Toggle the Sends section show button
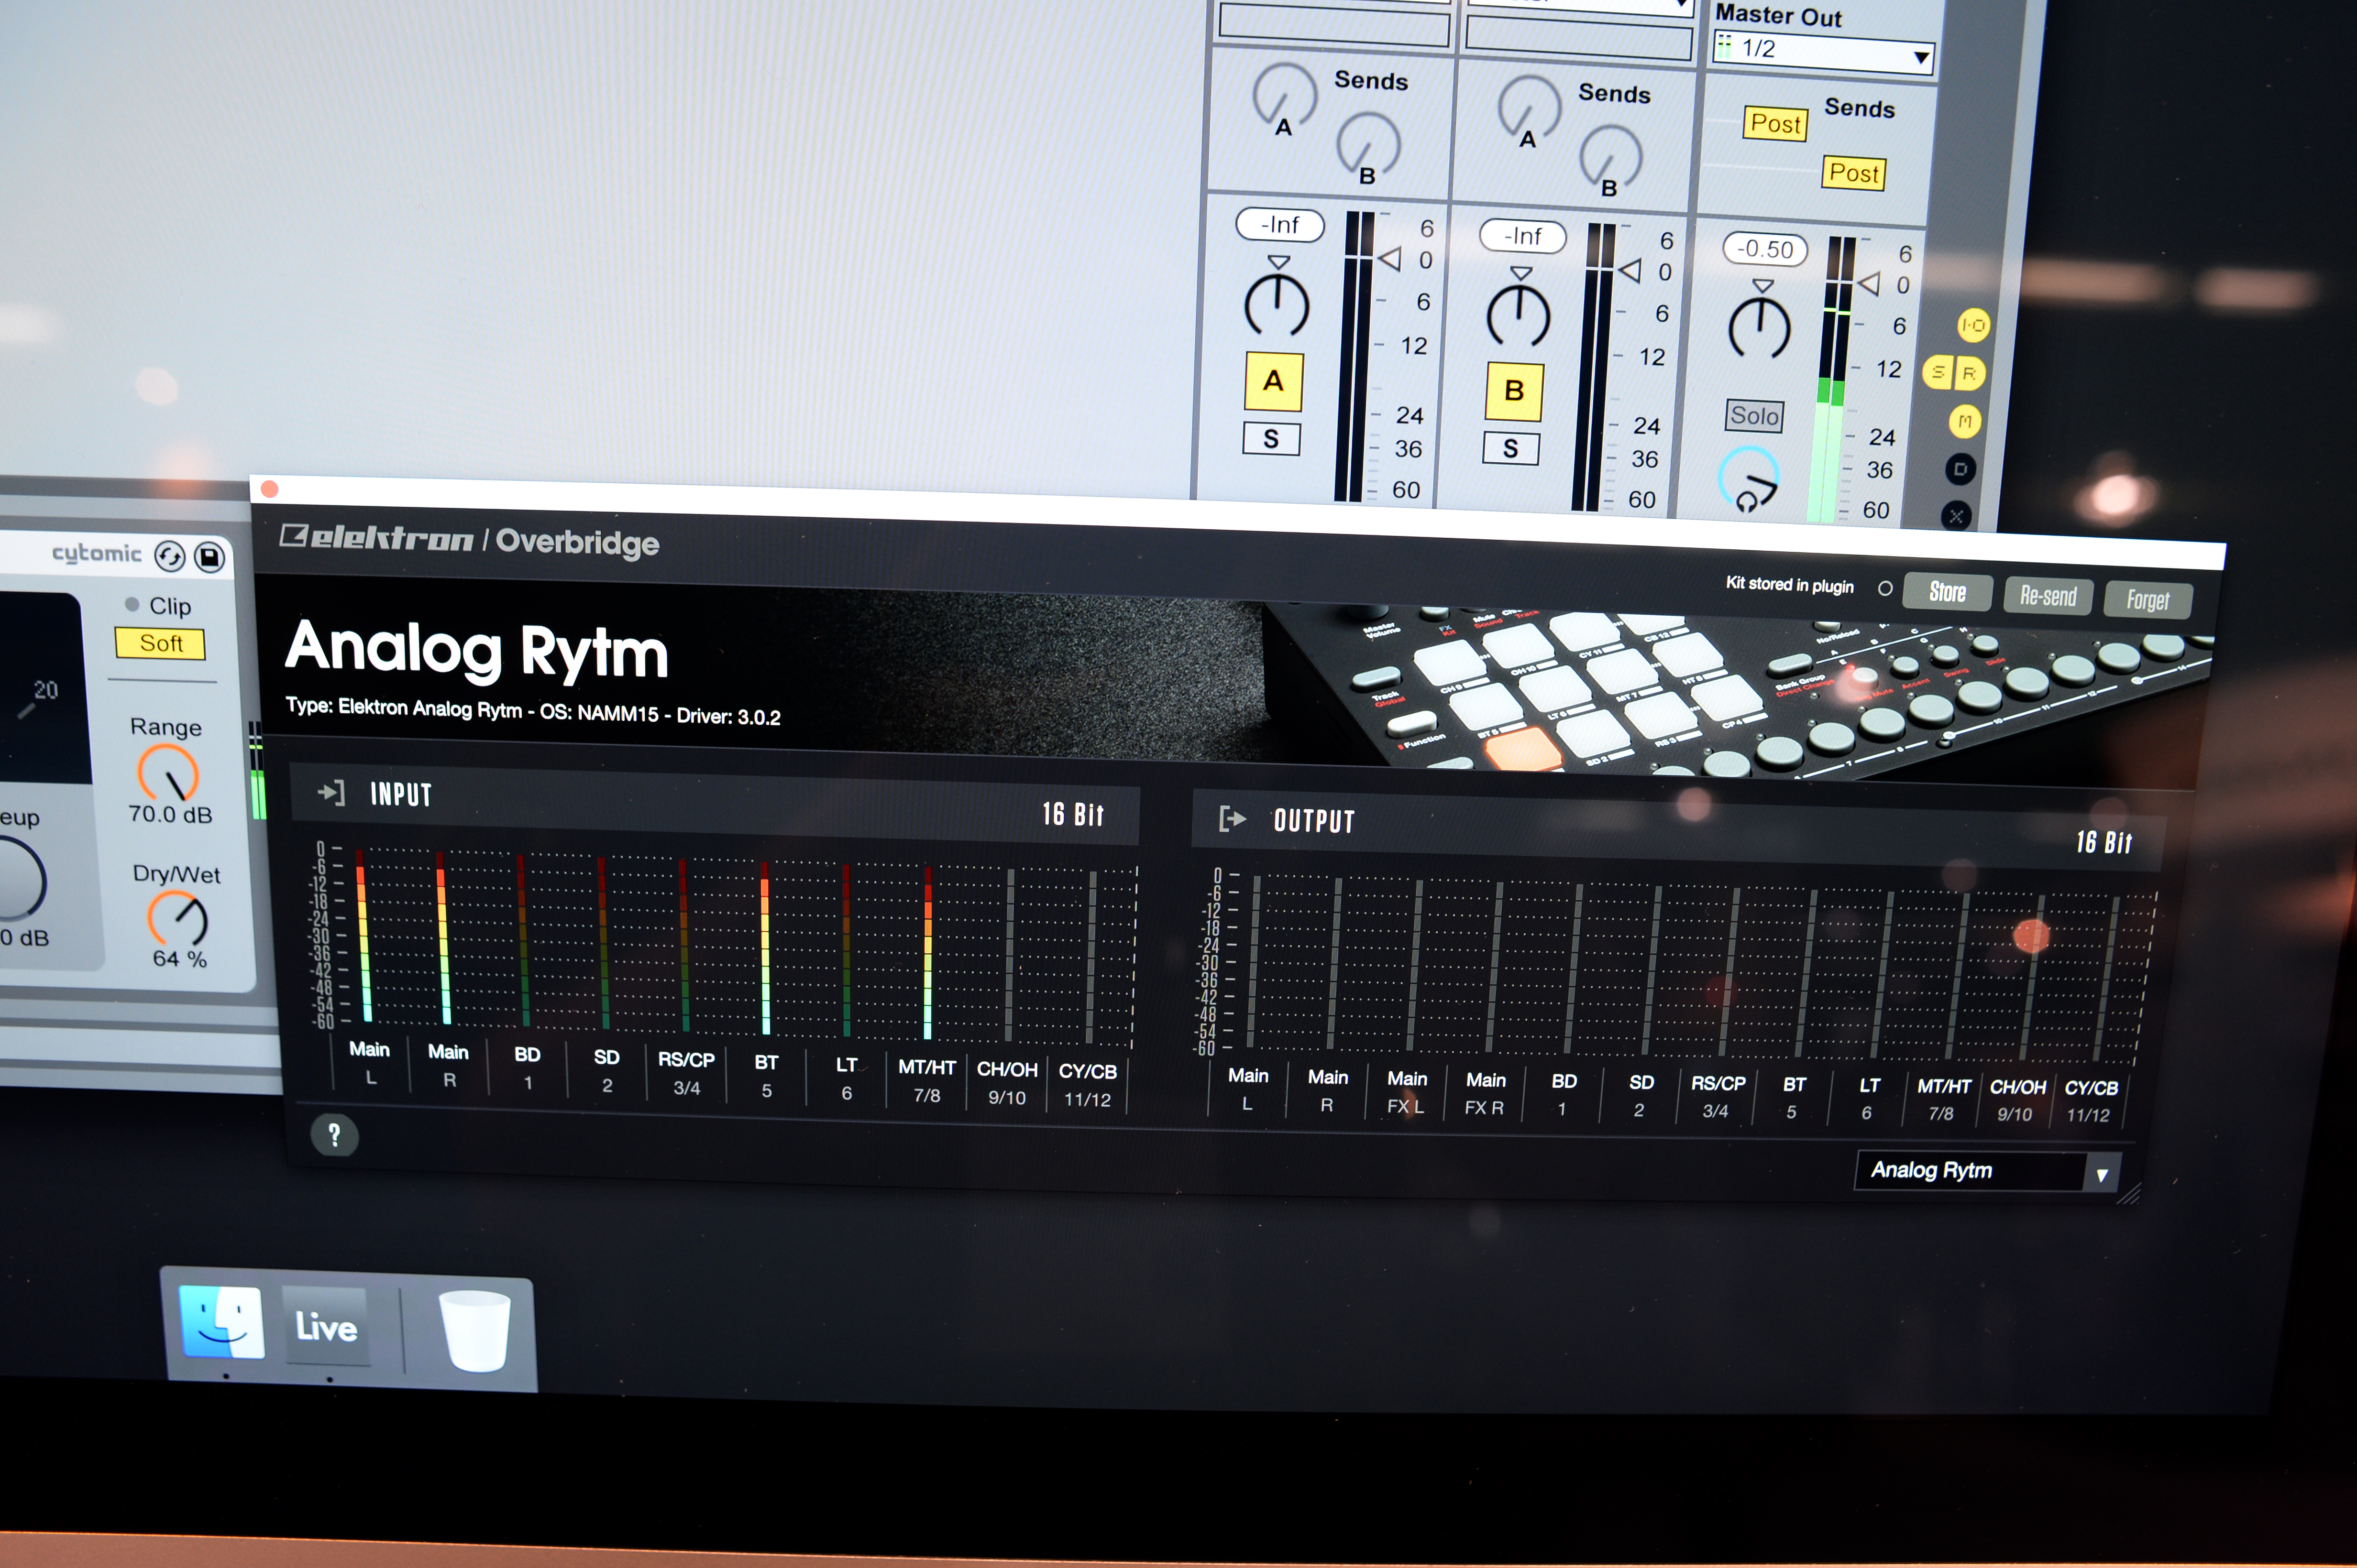Screen dimensions: 2357x1568 coord(1939,373)
